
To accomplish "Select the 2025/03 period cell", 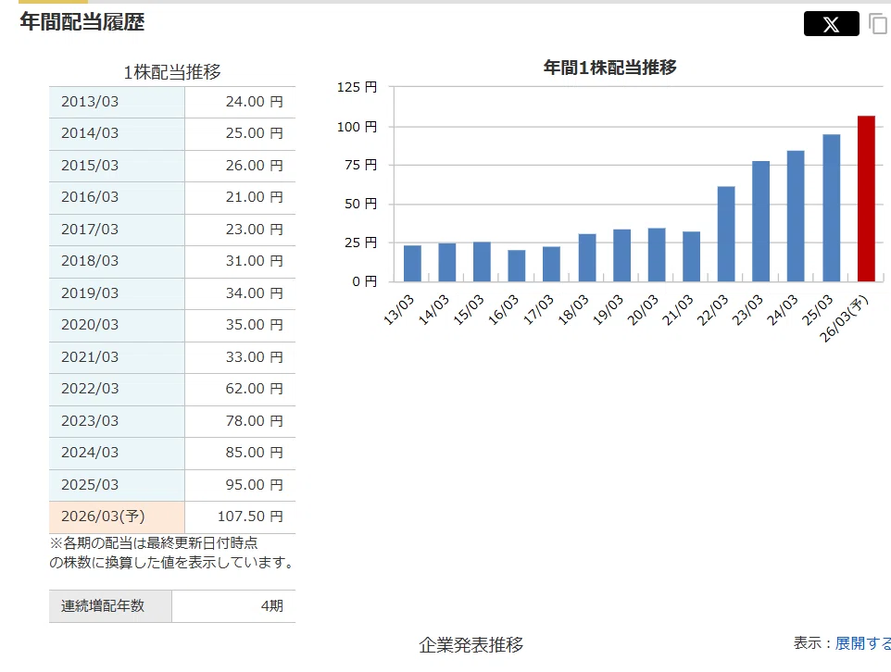I will (x=117, y=485).
